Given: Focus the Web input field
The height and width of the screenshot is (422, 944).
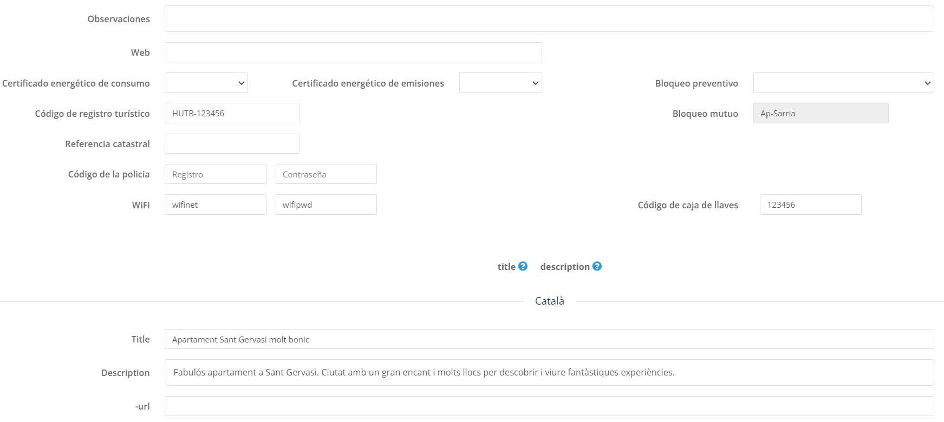Looking at the screenshot, I should 353,52.
